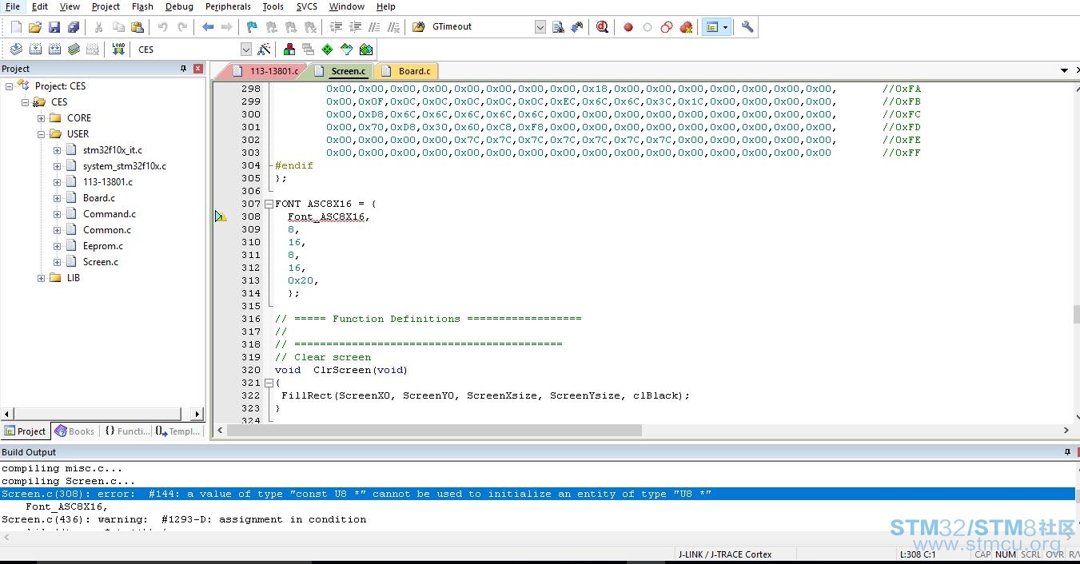Open the Project menu

pyautogui.click(x=106, y=6)
